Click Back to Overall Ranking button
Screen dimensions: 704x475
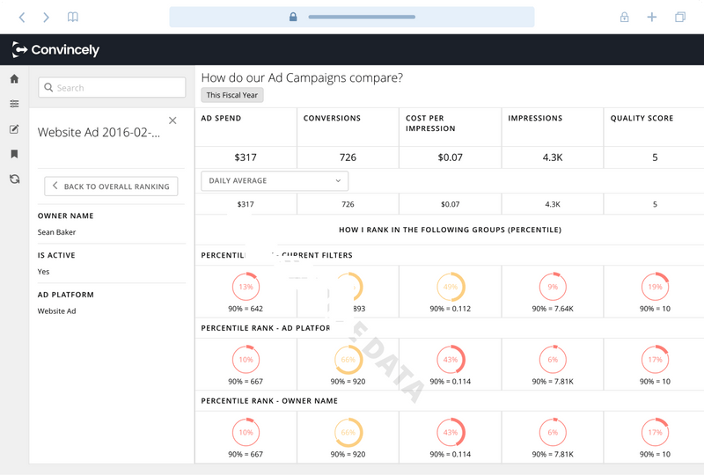pos(111,186)
